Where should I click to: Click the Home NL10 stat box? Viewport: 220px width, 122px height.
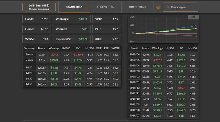[37, 29]
